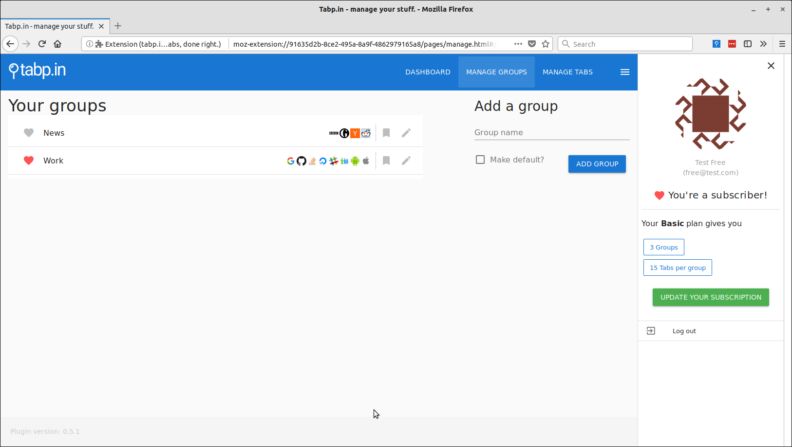
Task: Select the Work group row name
Action: pyautogui.click(x=53, y=161)
